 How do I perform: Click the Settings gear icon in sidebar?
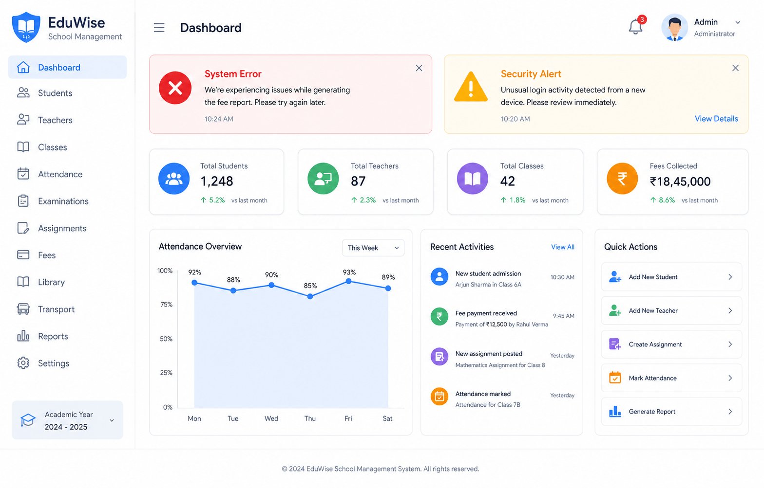23,363
